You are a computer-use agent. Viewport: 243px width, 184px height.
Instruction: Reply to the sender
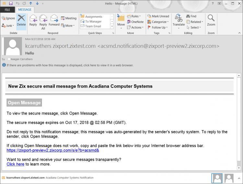coord(33,21)
